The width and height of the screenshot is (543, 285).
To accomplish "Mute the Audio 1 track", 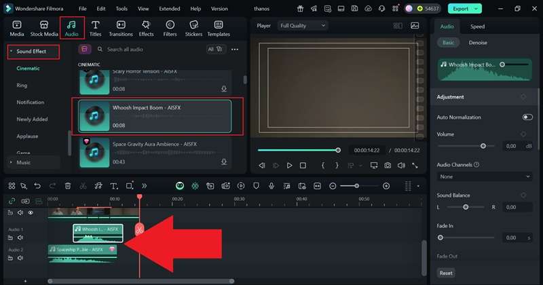I will pyautogui.click(x=20, y=237).
